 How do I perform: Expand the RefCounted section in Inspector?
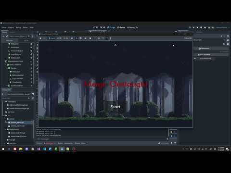coord(211,55)
